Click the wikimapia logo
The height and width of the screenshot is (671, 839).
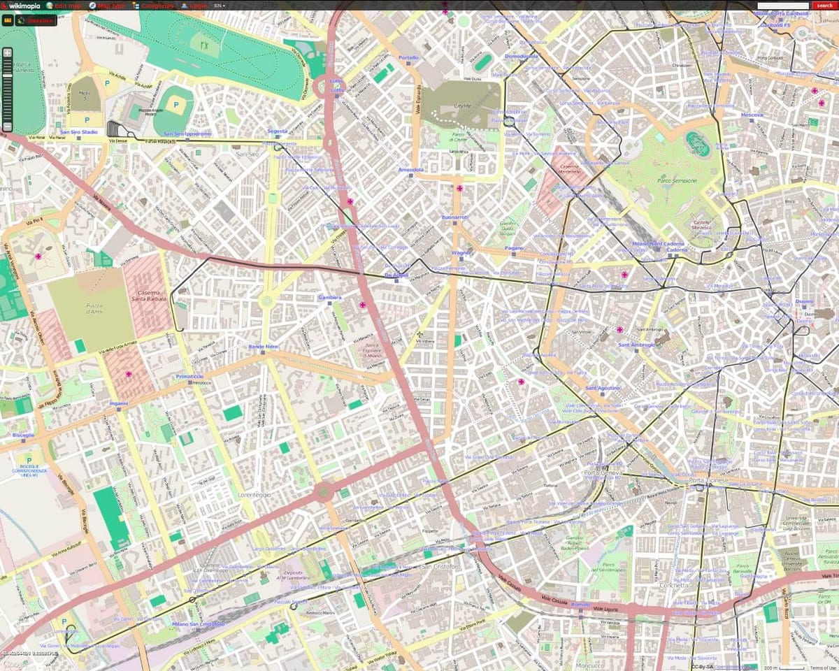coord(21,5)
